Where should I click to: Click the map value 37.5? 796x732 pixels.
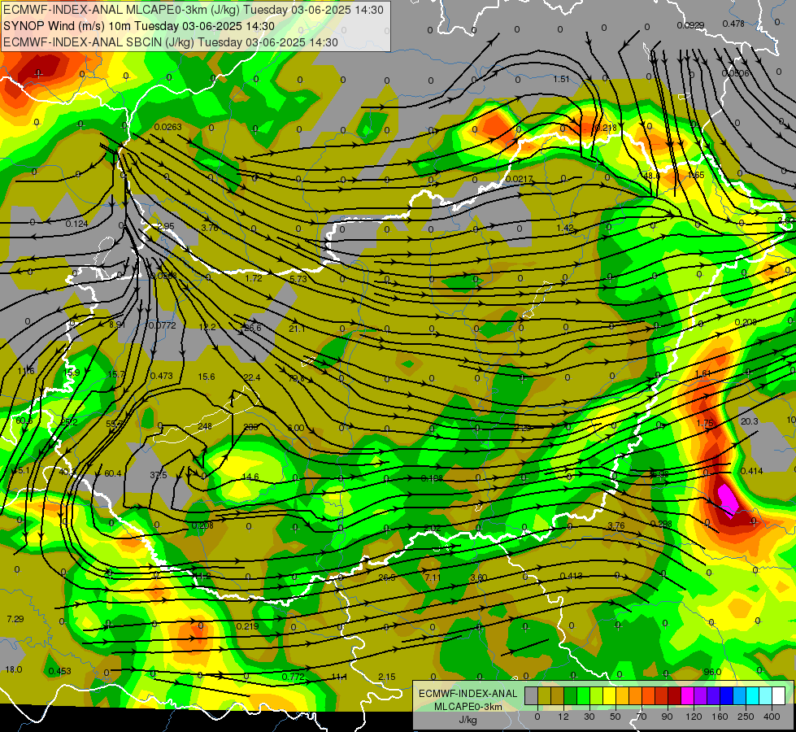pos(159,475)
